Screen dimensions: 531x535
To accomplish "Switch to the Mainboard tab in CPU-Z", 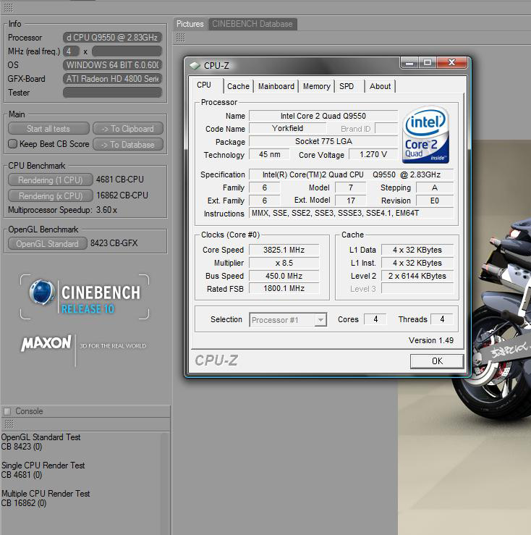I will 276,86.
